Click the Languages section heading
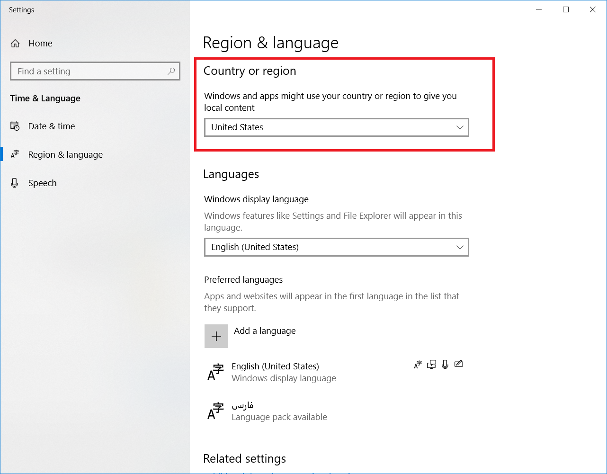The width and height of the screenshot is (607, 474). pos(231,174)
